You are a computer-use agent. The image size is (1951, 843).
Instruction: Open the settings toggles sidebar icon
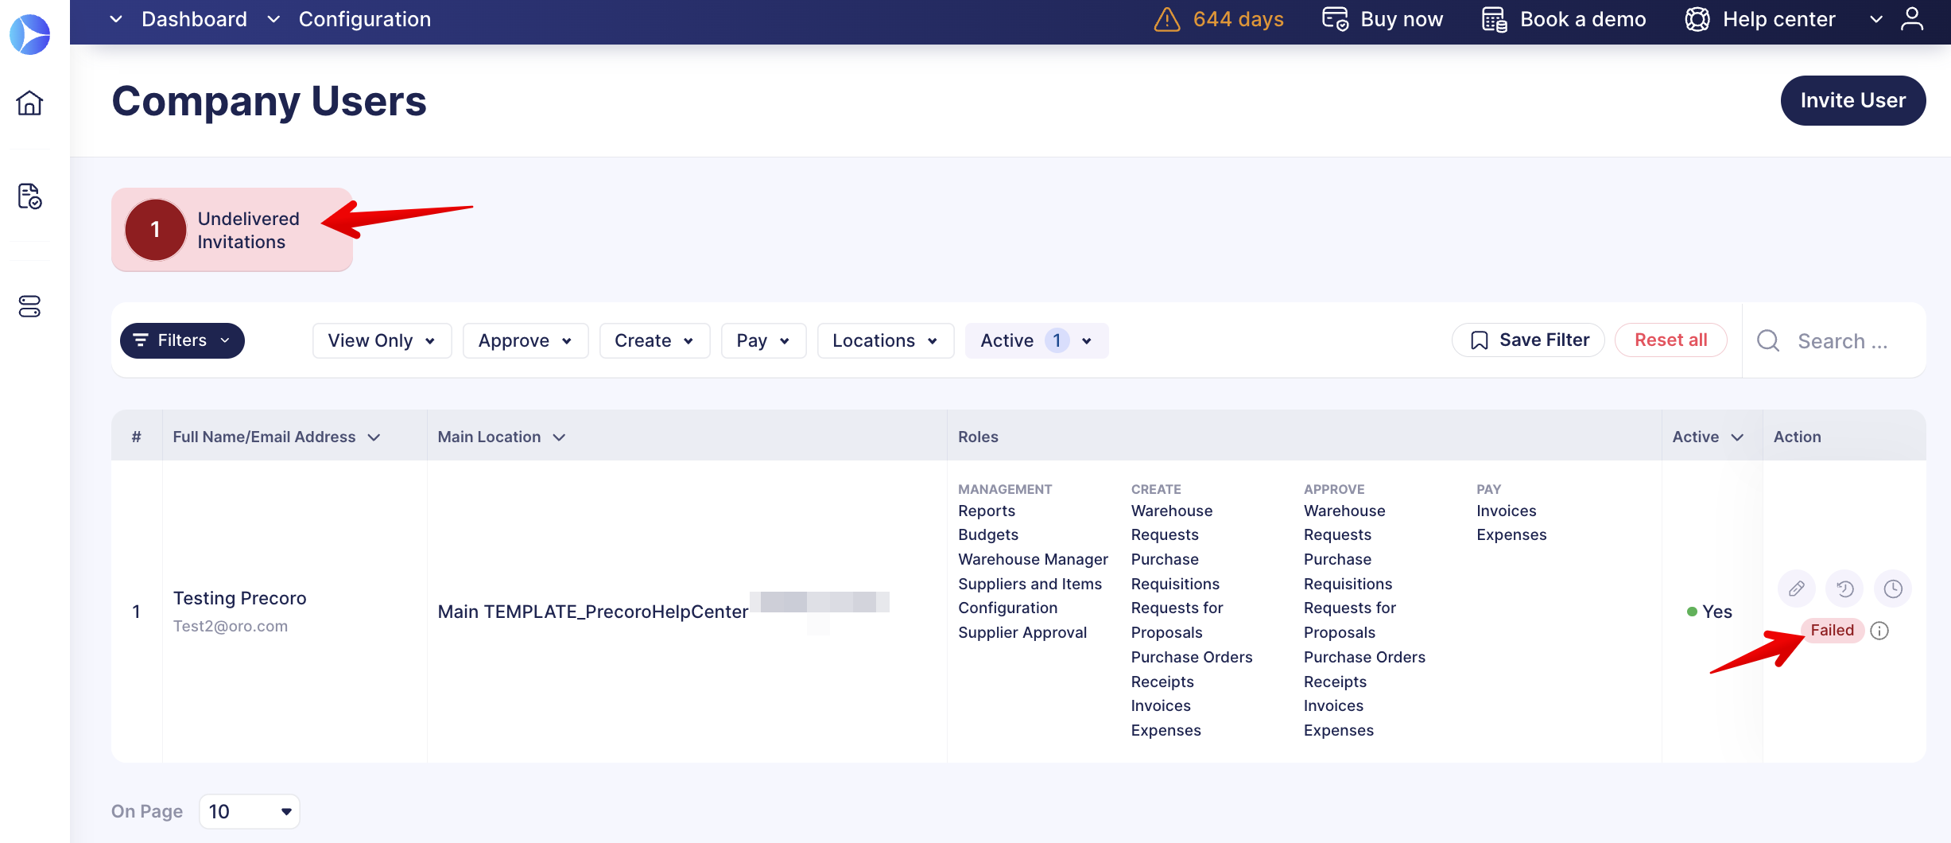29,306
